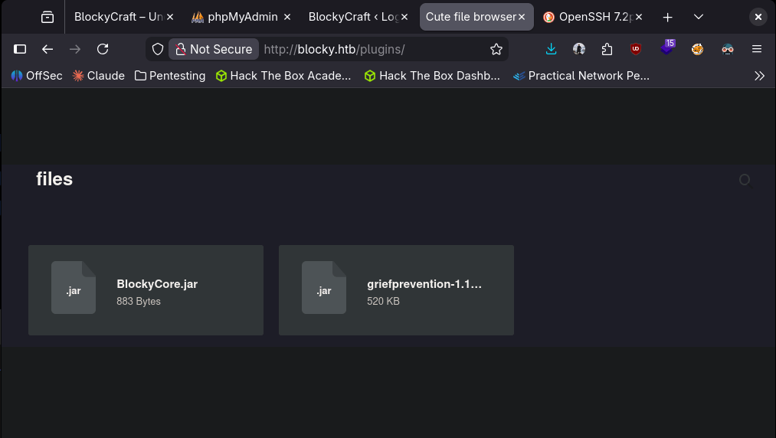Open the Firefox View icon
This screenshot has width=776, height=438.
coord(47,17)
